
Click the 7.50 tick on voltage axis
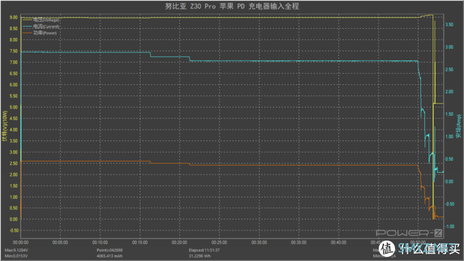(14, 51)
